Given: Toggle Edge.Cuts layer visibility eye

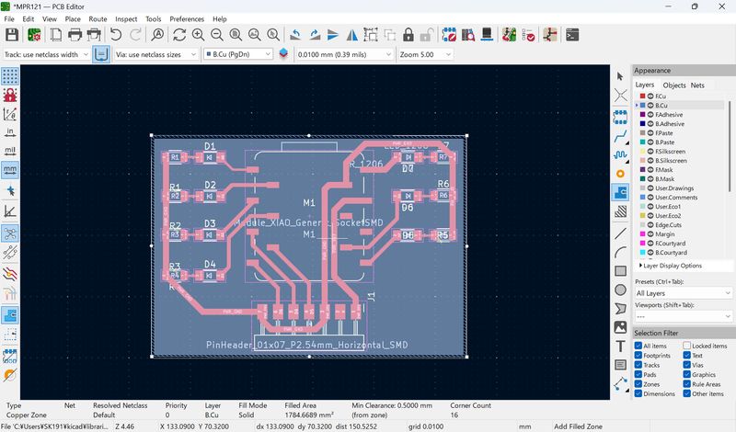Looking at the screenshot, I should click(x=650, y=224).
